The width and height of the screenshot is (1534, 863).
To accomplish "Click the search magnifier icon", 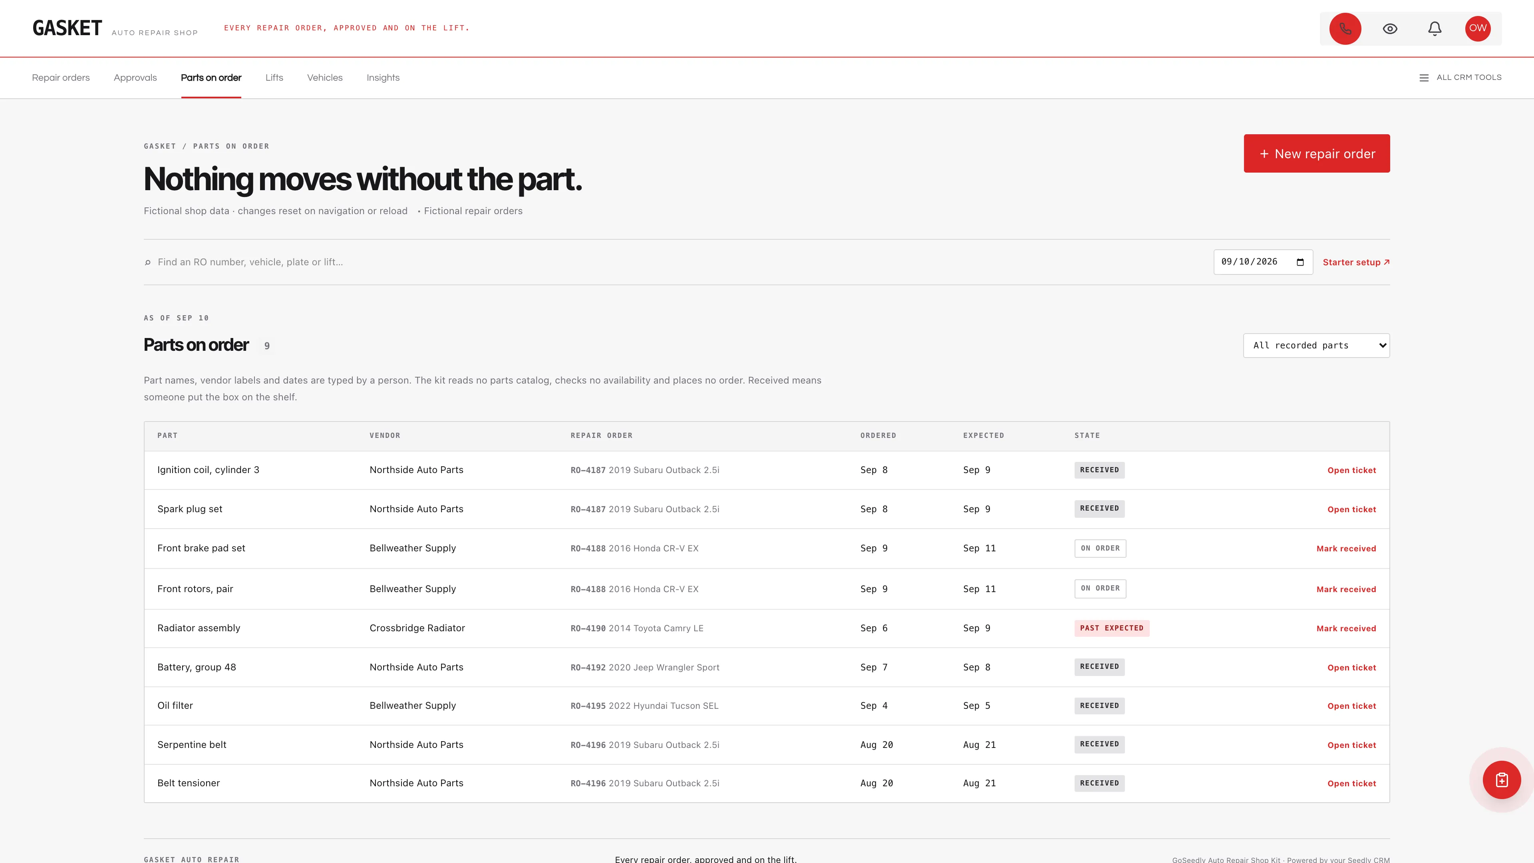I will (x=148, y=262).
